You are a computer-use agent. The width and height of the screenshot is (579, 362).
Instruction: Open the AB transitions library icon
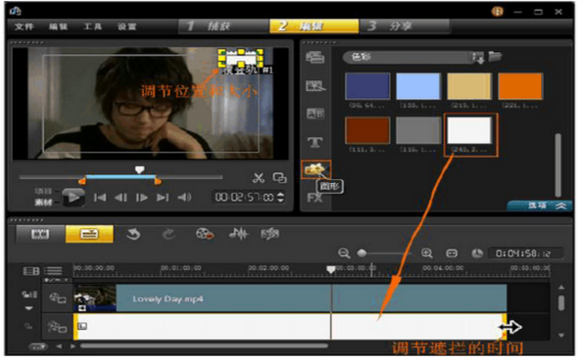315,113
